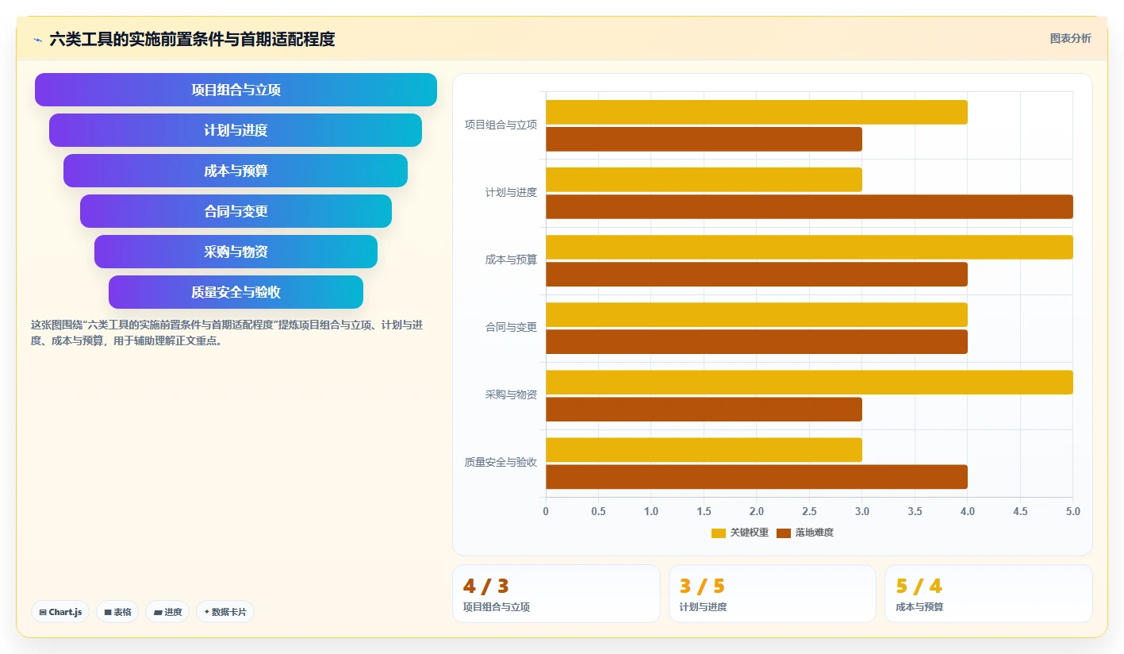Screen dimensions: 1124x654
Task: Click the yellow bar for 项目组合与立项
Action: click(756, 112)
